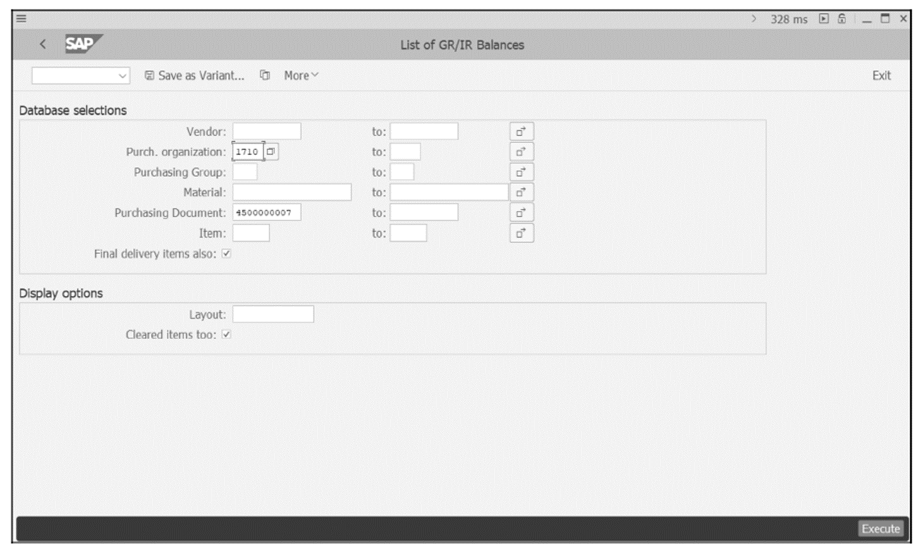Open multiple selection for Item

tap(521, 233)
